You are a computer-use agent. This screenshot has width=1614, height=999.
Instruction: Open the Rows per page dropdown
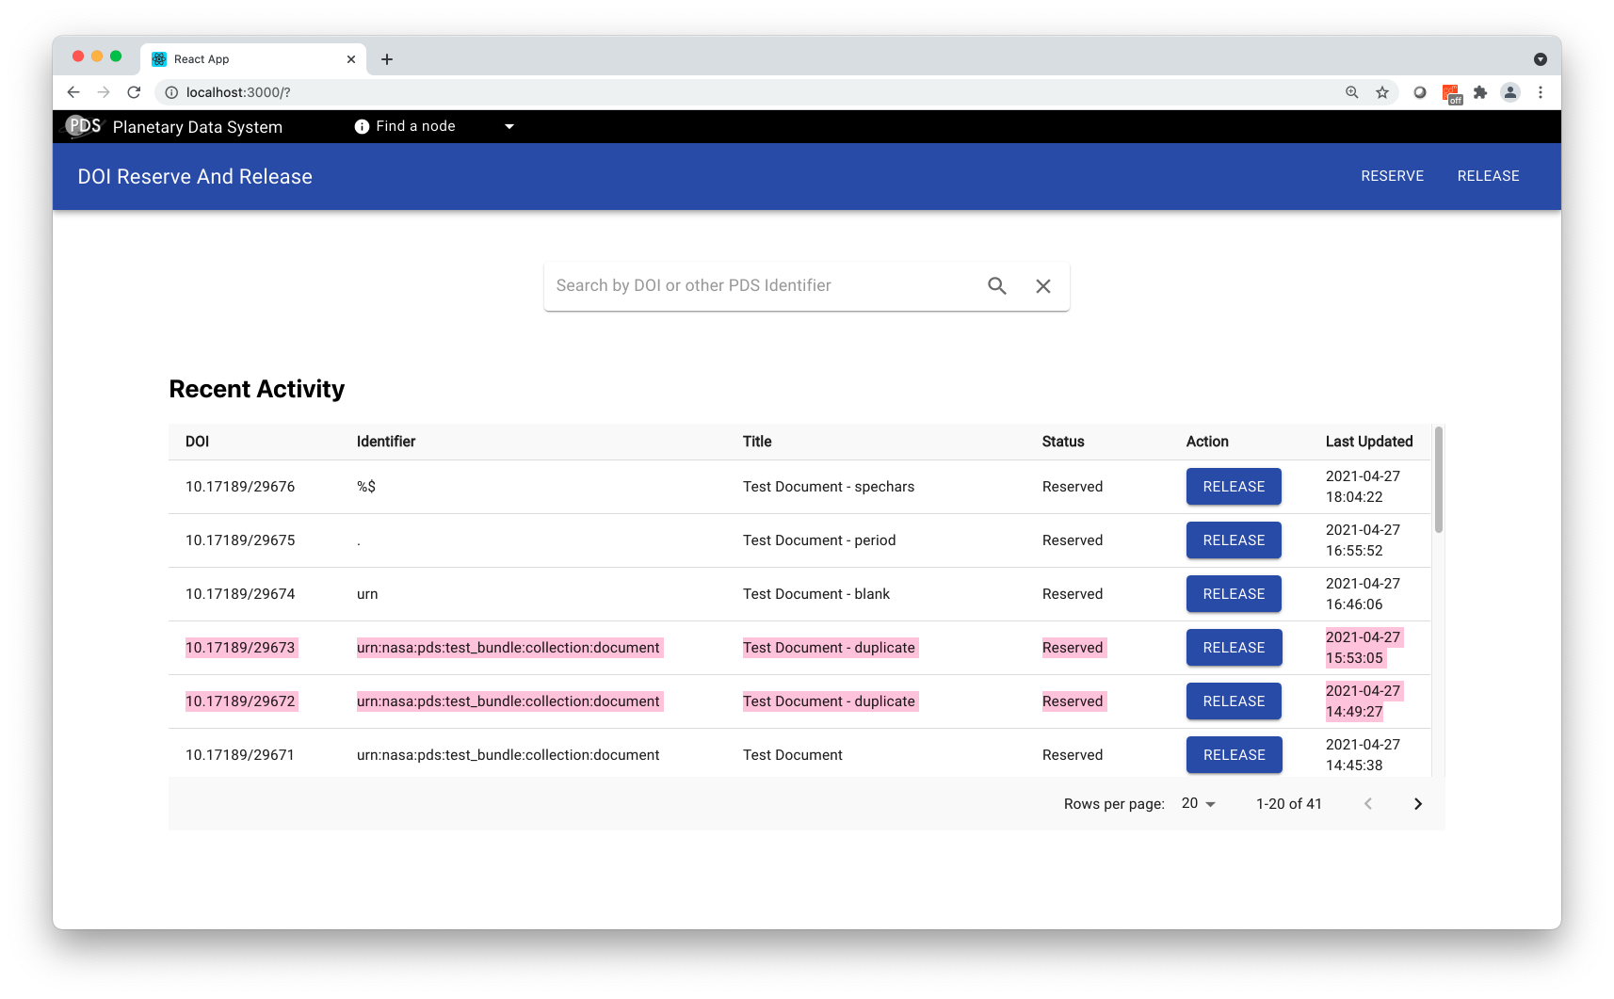click(1197, 803)
